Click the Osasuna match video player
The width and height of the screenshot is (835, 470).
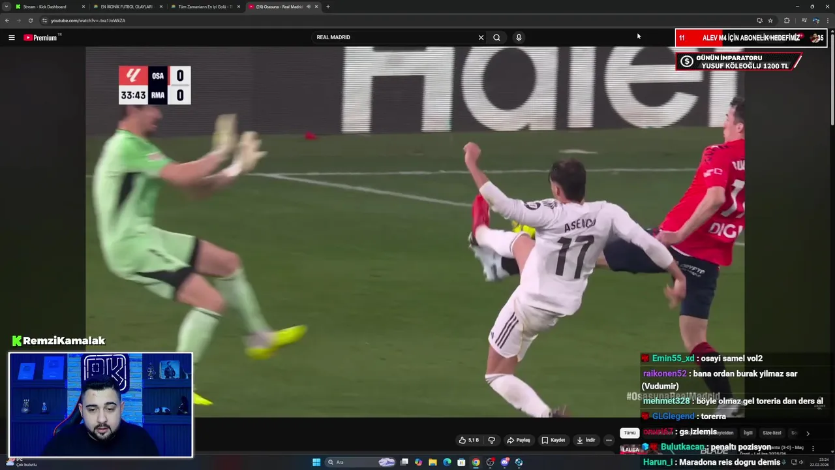tap(415, 232)
